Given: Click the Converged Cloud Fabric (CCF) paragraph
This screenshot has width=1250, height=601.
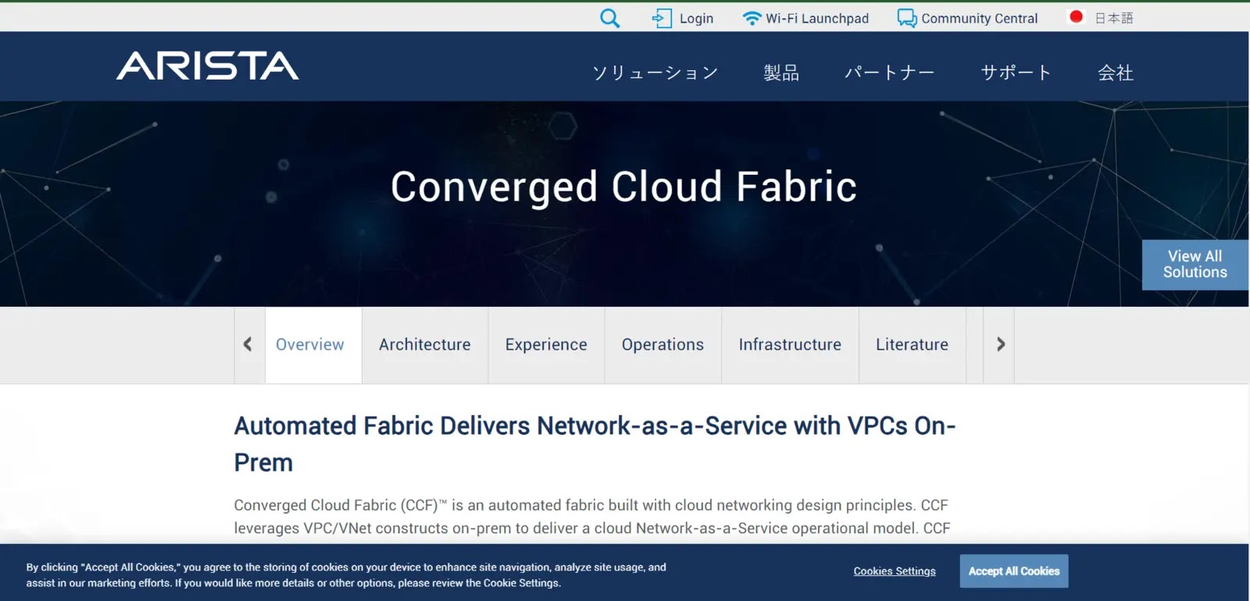Looking at the screenshot, I should 592,517.
